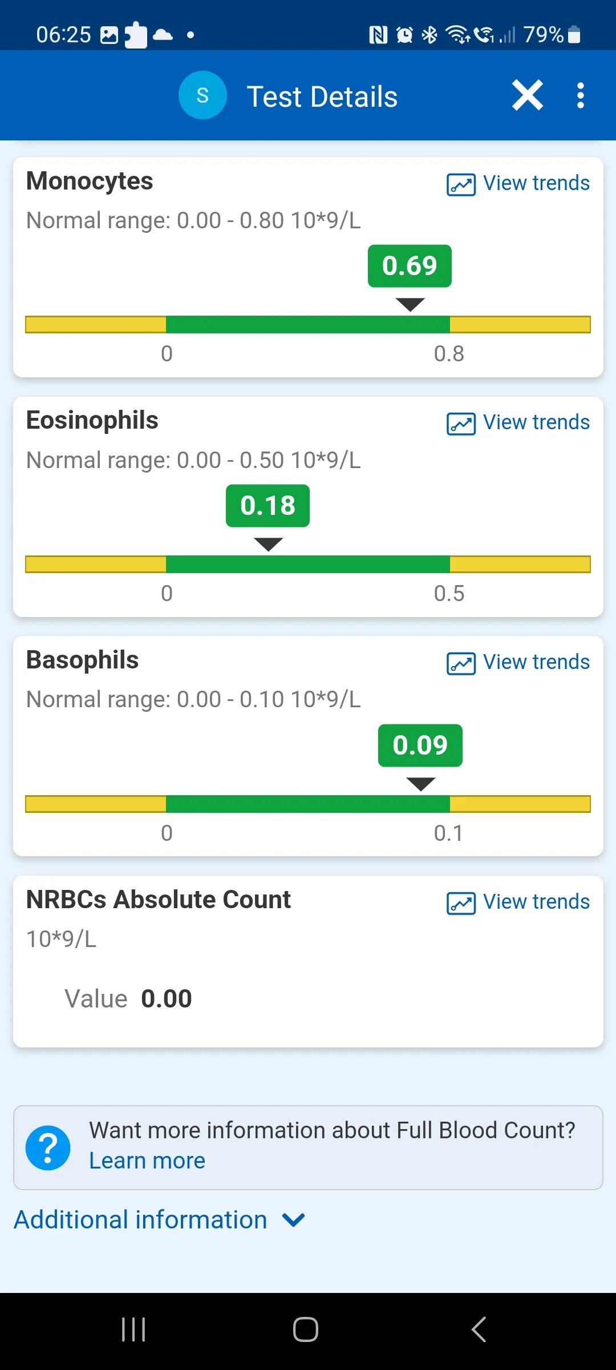This screenshot has width=616, height=1370.
Task: Click the Basophils trend chart icon
Action: [461, 663]
